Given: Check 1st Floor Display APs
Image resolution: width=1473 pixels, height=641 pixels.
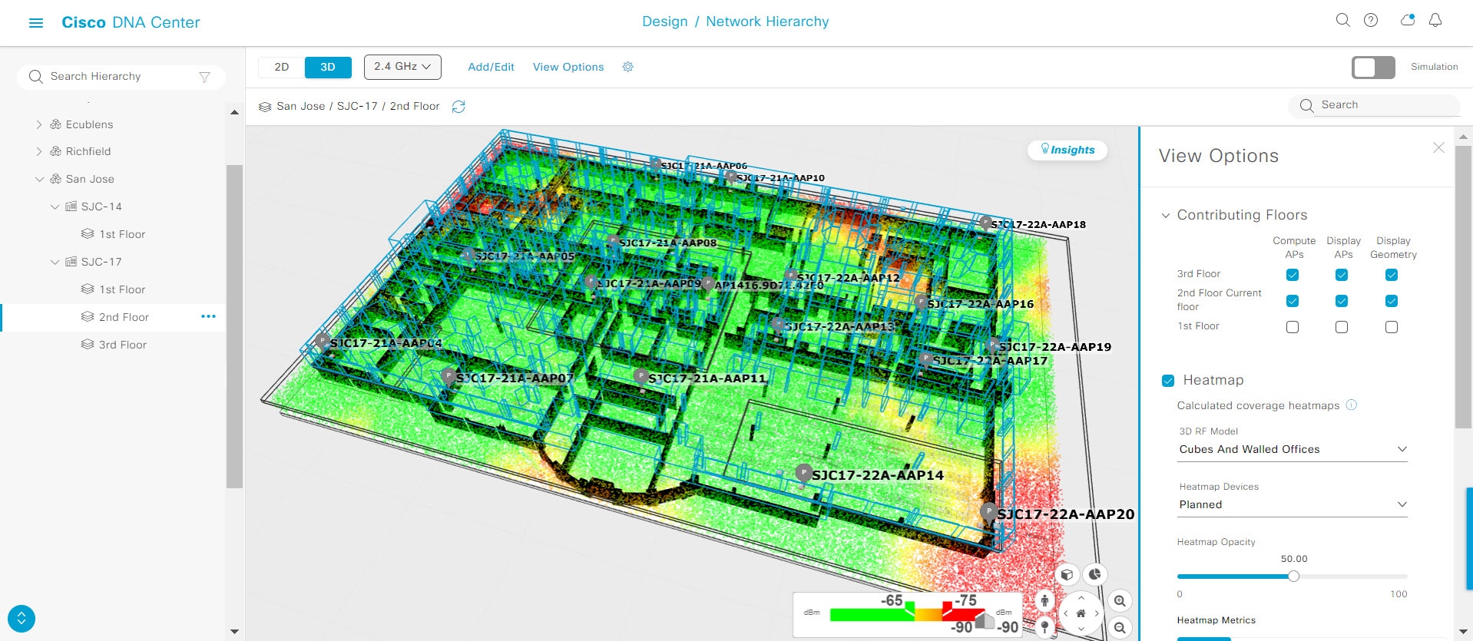Looking at the screenshot, I should pos(1342,327).
